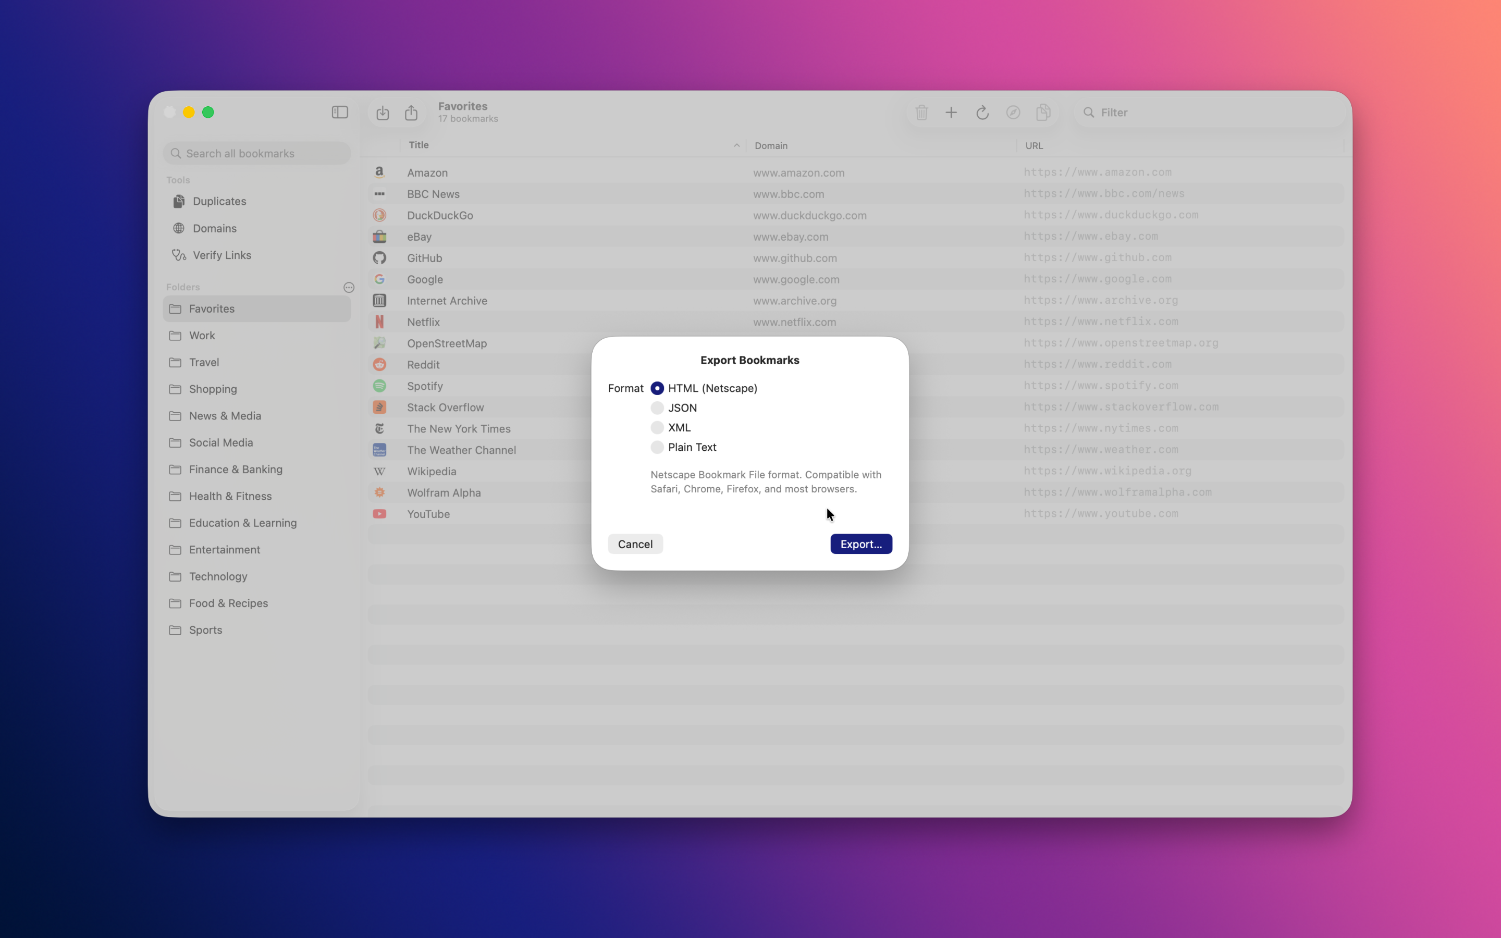Click the Amazon favicon

(x=379, y=172)
